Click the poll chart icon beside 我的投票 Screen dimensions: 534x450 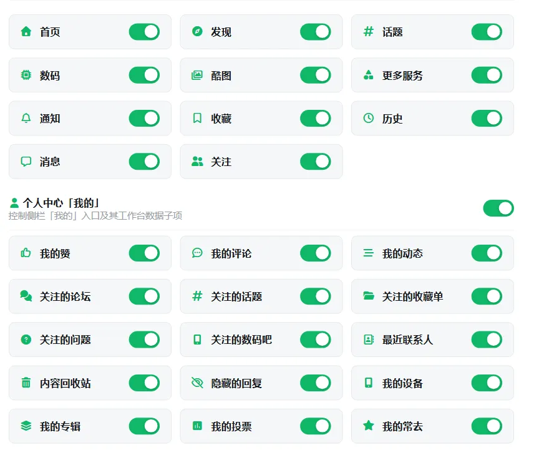point(197,426)
